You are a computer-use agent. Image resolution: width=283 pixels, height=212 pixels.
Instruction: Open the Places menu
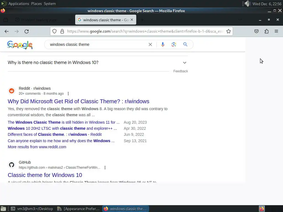(x=36, y=4)
